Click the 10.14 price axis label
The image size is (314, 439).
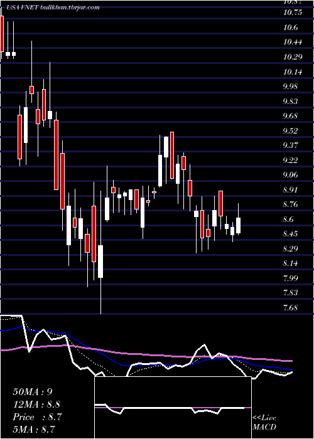[293, 72]
